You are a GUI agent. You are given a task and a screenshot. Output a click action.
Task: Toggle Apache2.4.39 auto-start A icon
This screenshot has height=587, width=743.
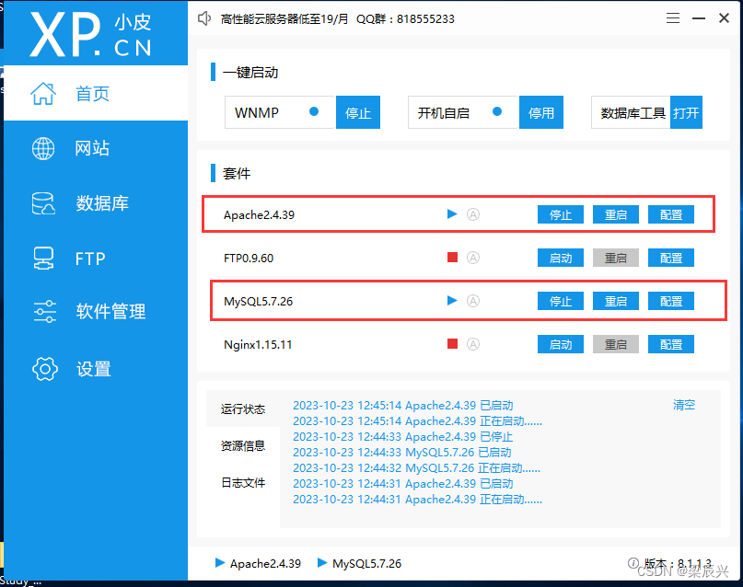coord(473,214)
